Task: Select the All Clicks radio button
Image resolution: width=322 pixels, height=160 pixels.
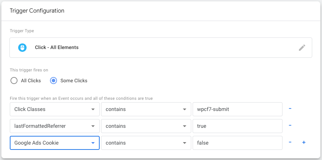Action: (x=14, y=81)
